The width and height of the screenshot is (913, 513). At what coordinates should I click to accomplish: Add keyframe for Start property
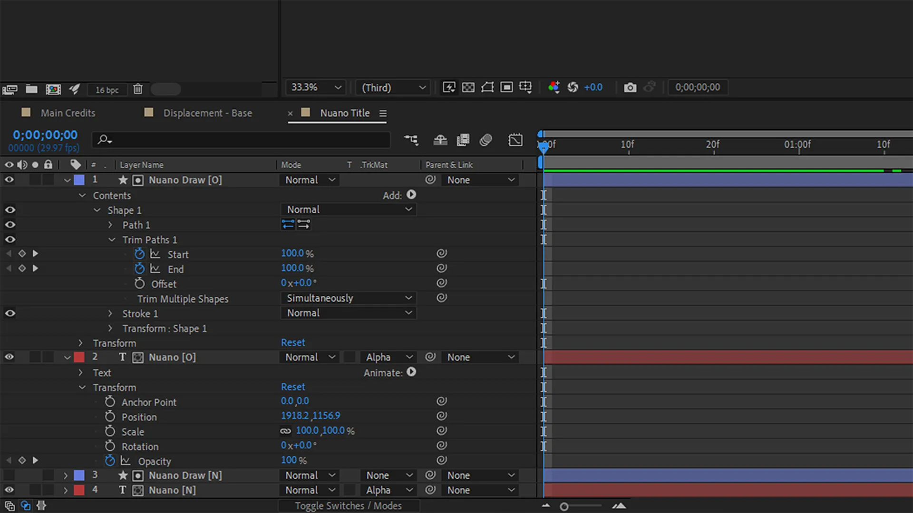click(22, 254)
